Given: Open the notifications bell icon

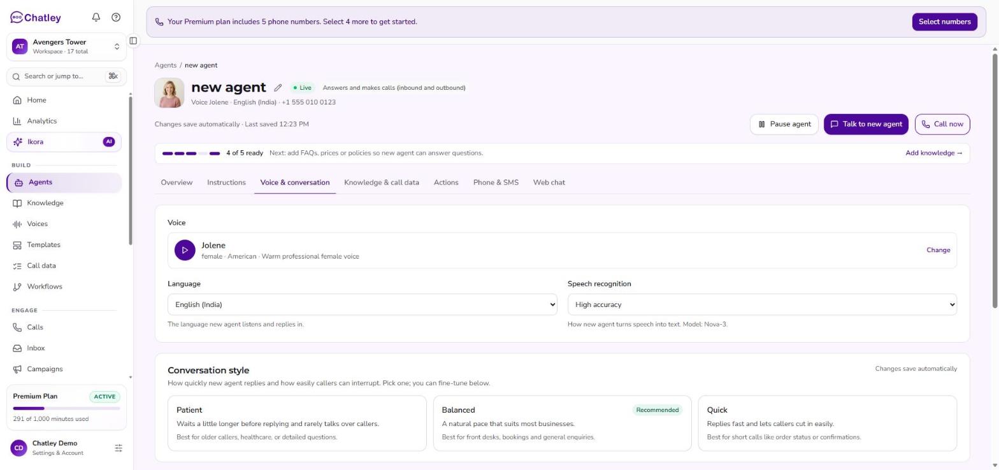Looking at the screenshot, I should coord(96,17).
